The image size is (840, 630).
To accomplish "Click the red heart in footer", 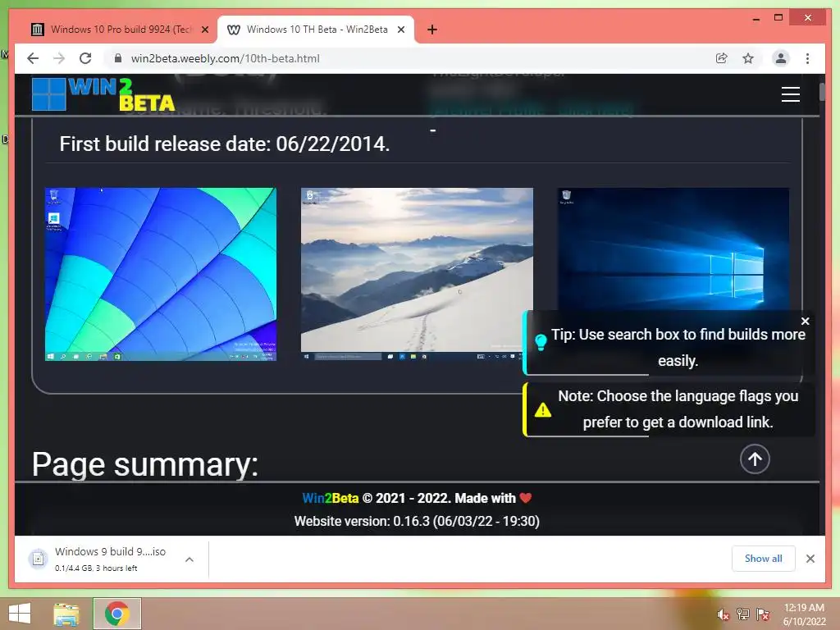I will click(526, 498).
